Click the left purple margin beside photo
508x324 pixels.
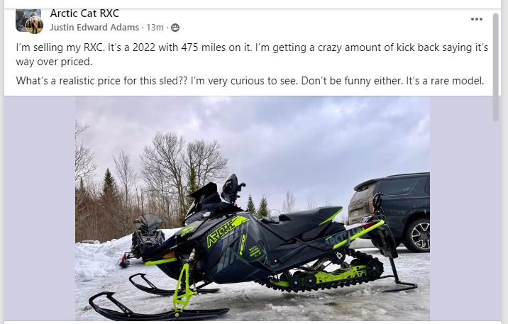pos(40,208)
